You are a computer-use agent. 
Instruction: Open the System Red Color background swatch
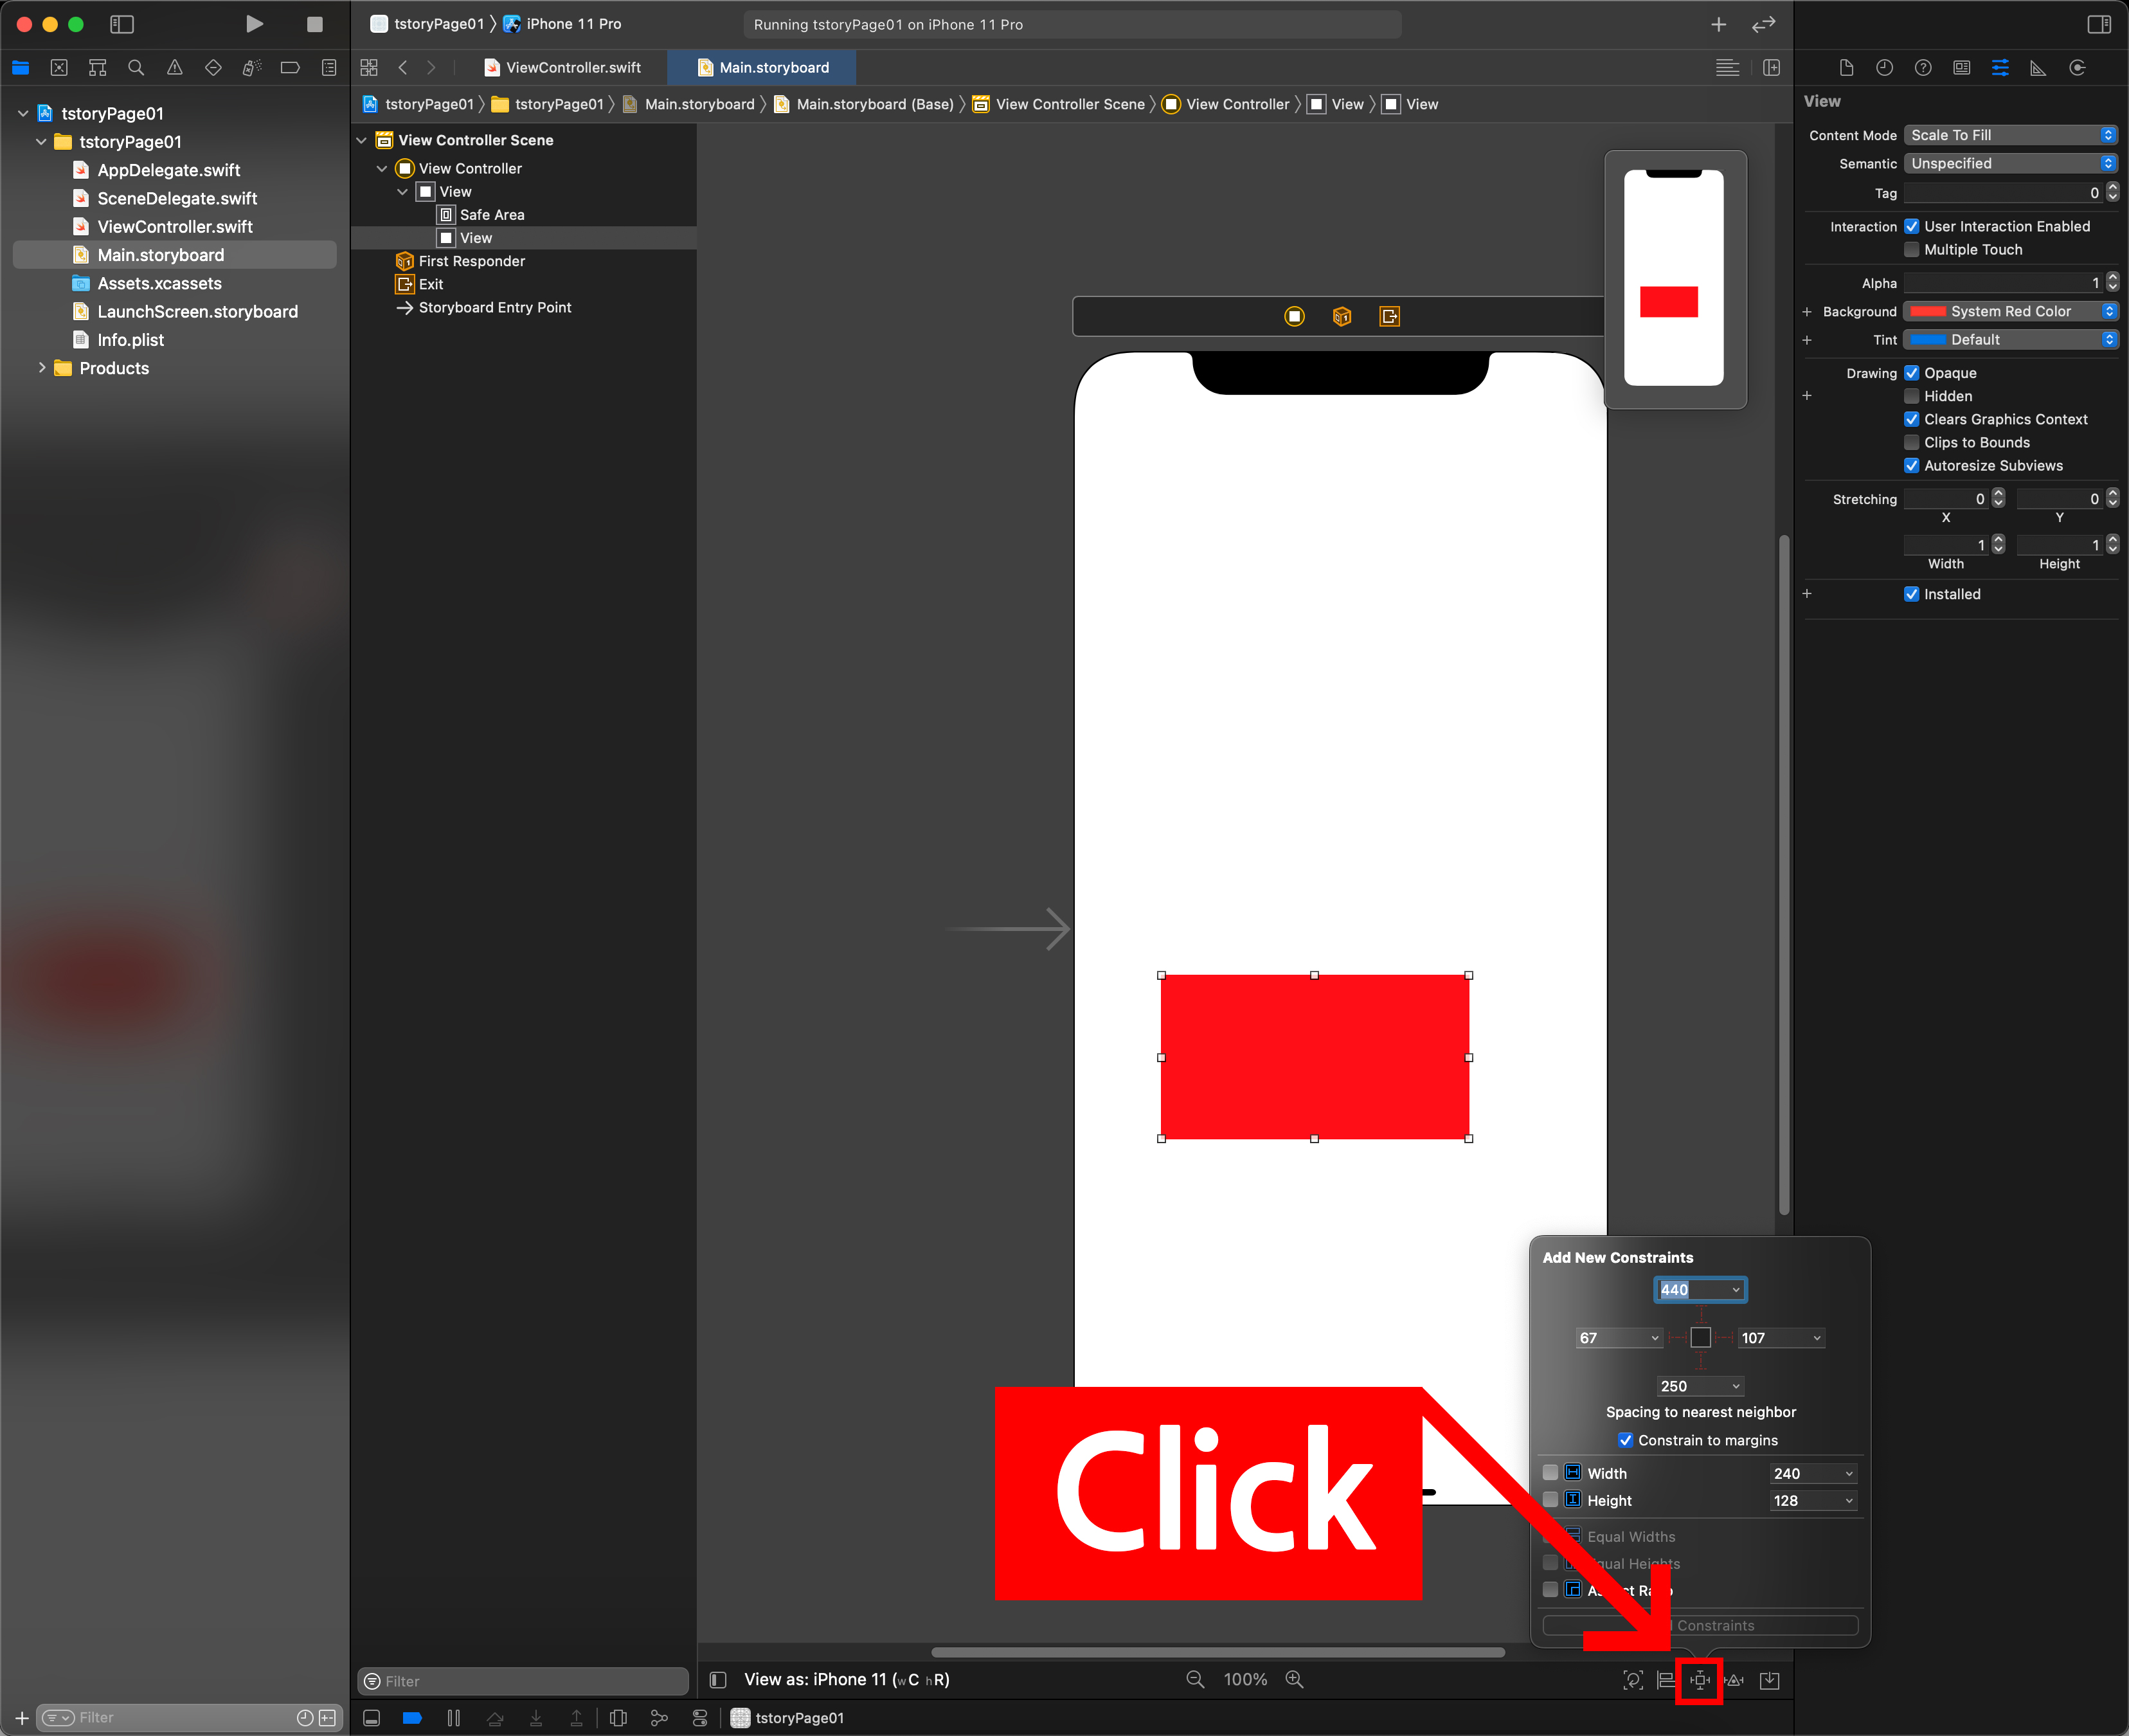[x=1928, y=311]
